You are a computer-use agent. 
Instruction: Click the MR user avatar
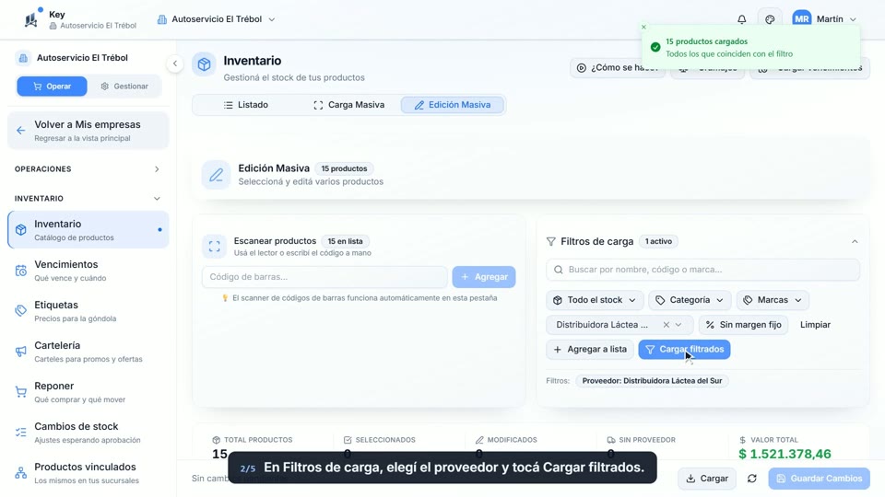click(x=801, y=19)
